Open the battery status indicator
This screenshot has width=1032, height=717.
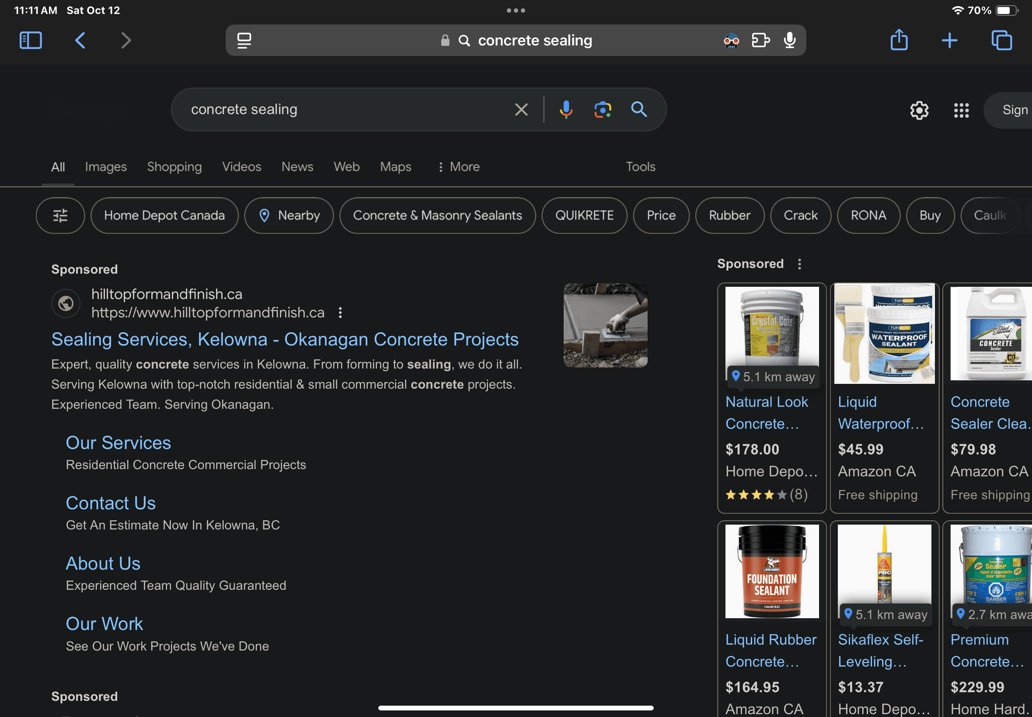pos(1006,10)
